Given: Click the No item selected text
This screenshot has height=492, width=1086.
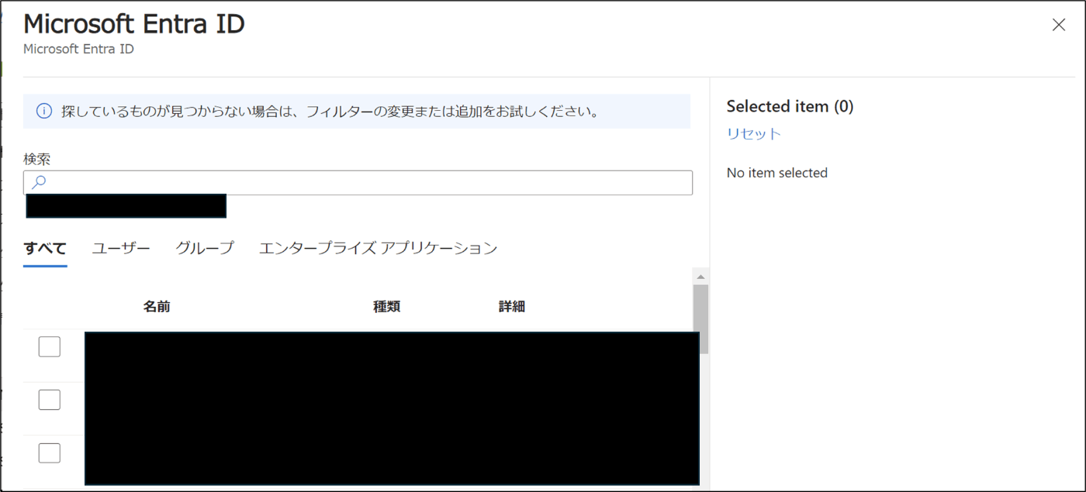Looking at the screenshot, I should (776, 173).
